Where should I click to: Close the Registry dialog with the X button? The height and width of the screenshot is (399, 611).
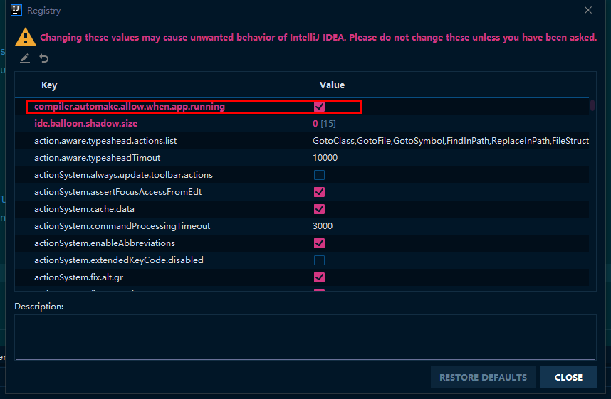[x=588, y=10]
